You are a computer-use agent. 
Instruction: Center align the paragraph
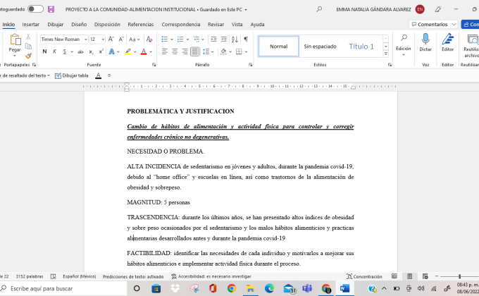point(175,51)
